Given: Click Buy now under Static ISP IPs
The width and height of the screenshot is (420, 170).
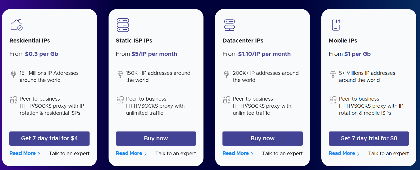Looking at the screenshot, I should [156, 138].
